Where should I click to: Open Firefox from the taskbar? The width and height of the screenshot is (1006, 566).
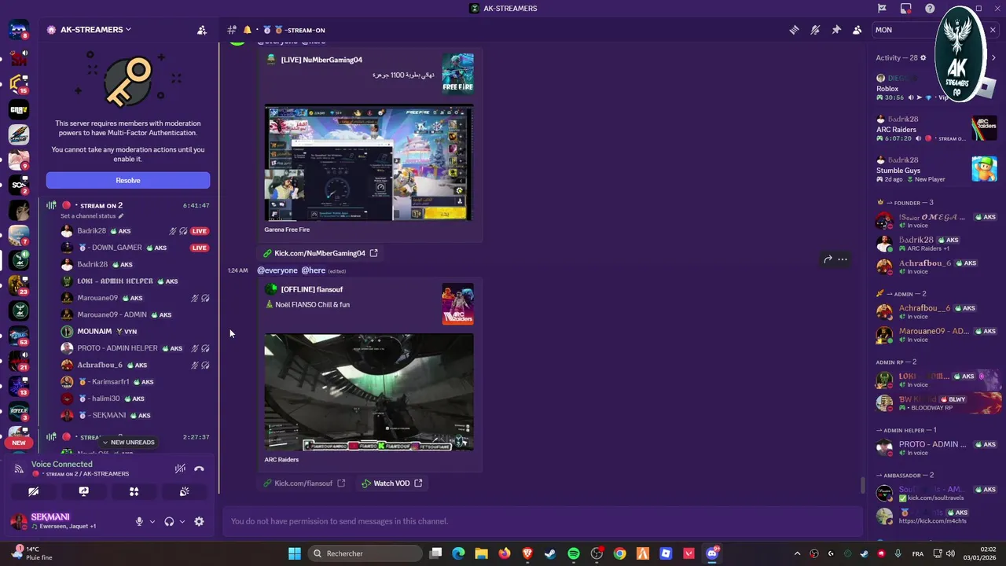coord(505,553)
